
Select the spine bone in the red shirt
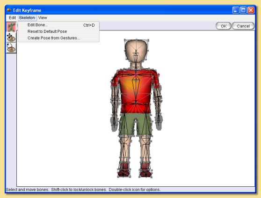[136, 90]
